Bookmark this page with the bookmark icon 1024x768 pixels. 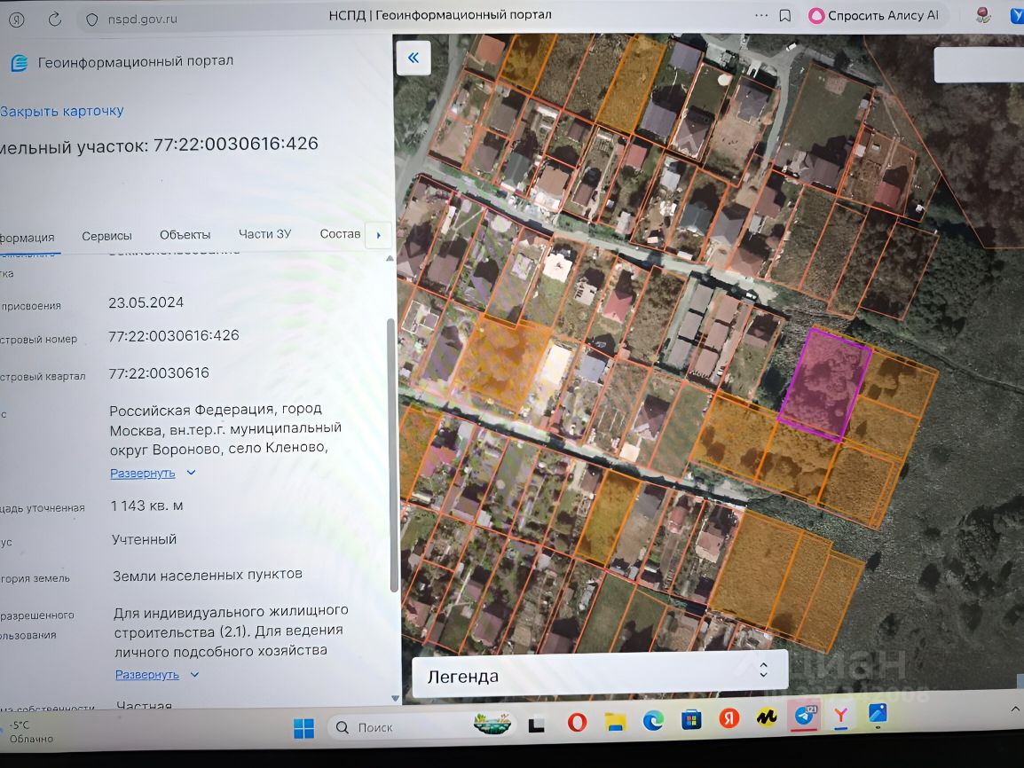(785, 16)
